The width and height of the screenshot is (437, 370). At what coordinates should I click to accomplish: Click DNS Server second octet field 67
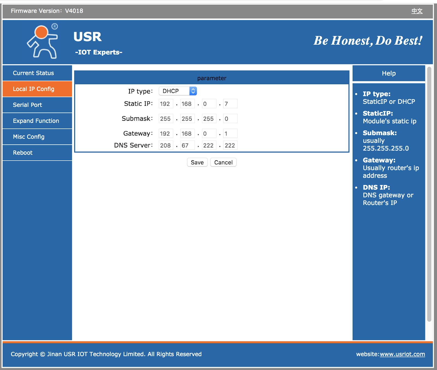187,145
